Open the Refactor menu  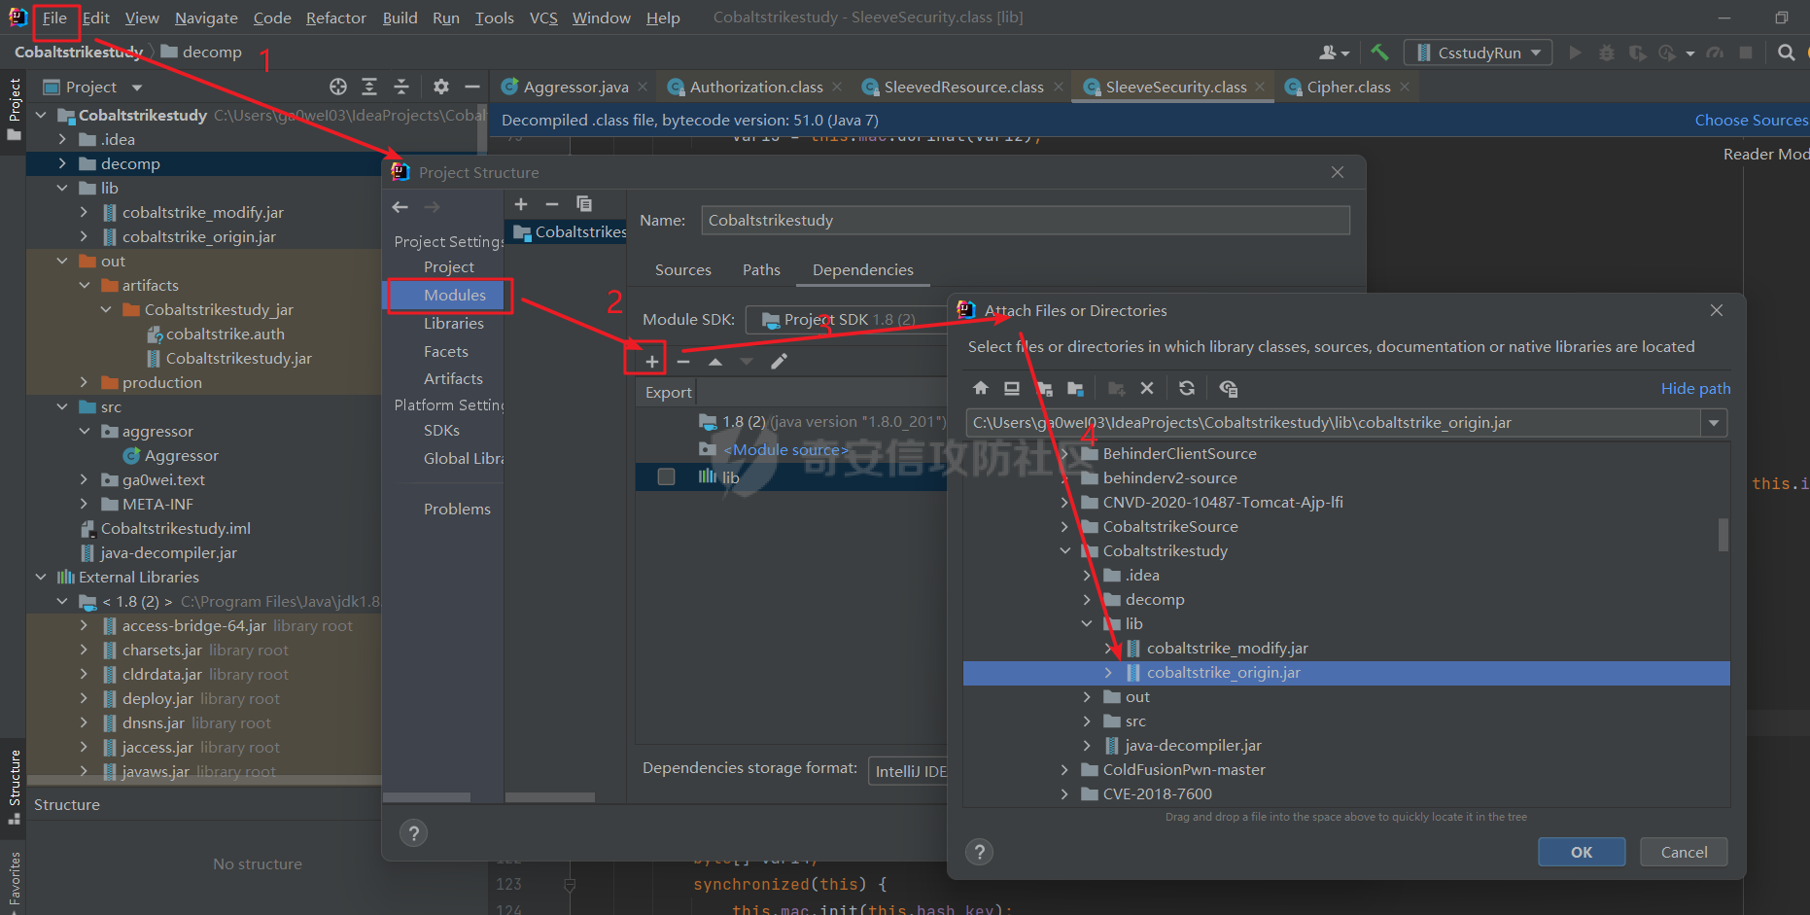(335, 18)
